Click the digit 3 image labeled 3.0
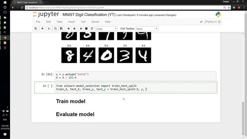Image resolution: width=247 pixels, height=139 pixels. click(x=125, y=55)
